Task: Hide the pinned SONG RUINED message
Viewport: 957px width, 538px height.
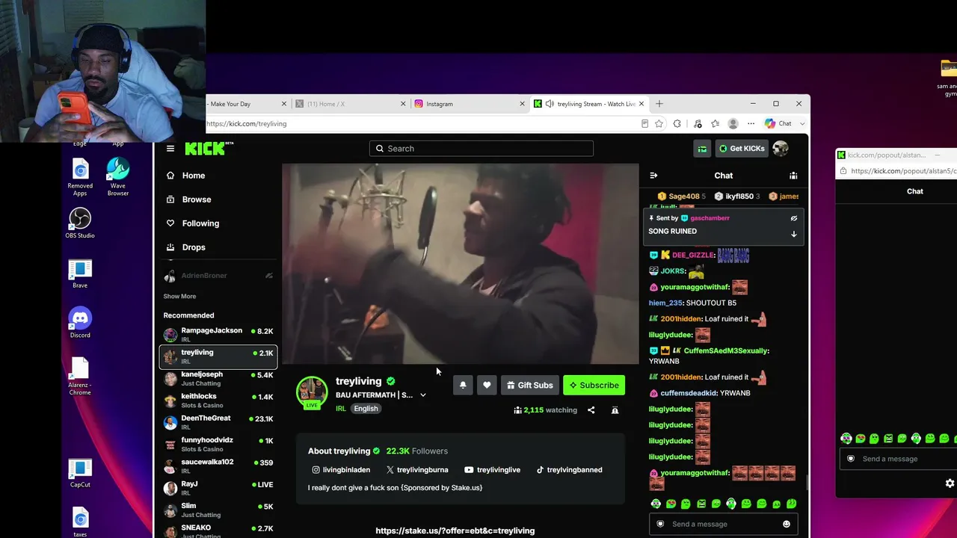Action: (794, 218)
